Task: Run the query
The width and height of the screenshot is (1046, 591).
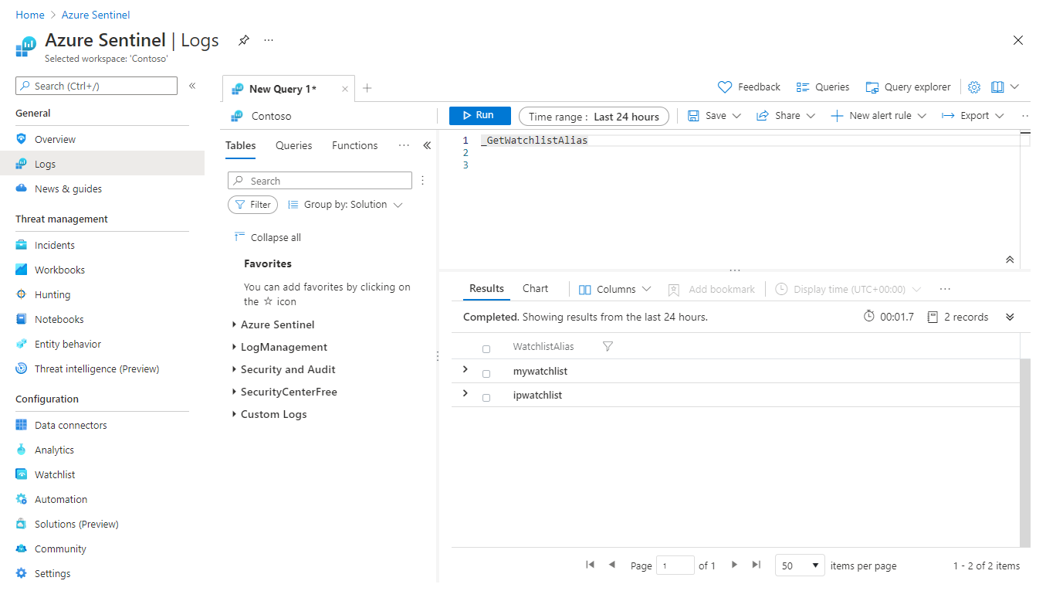Action: (x=480, y=115)
